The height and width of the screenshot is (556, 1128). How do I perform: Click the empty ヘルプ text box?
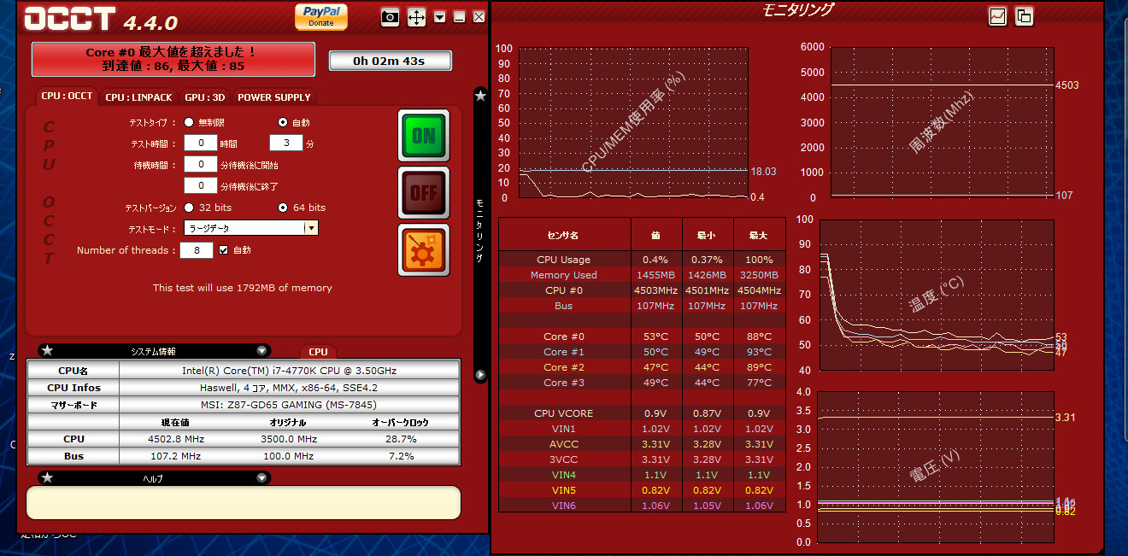pyautogui.click(x=244, y=502)
